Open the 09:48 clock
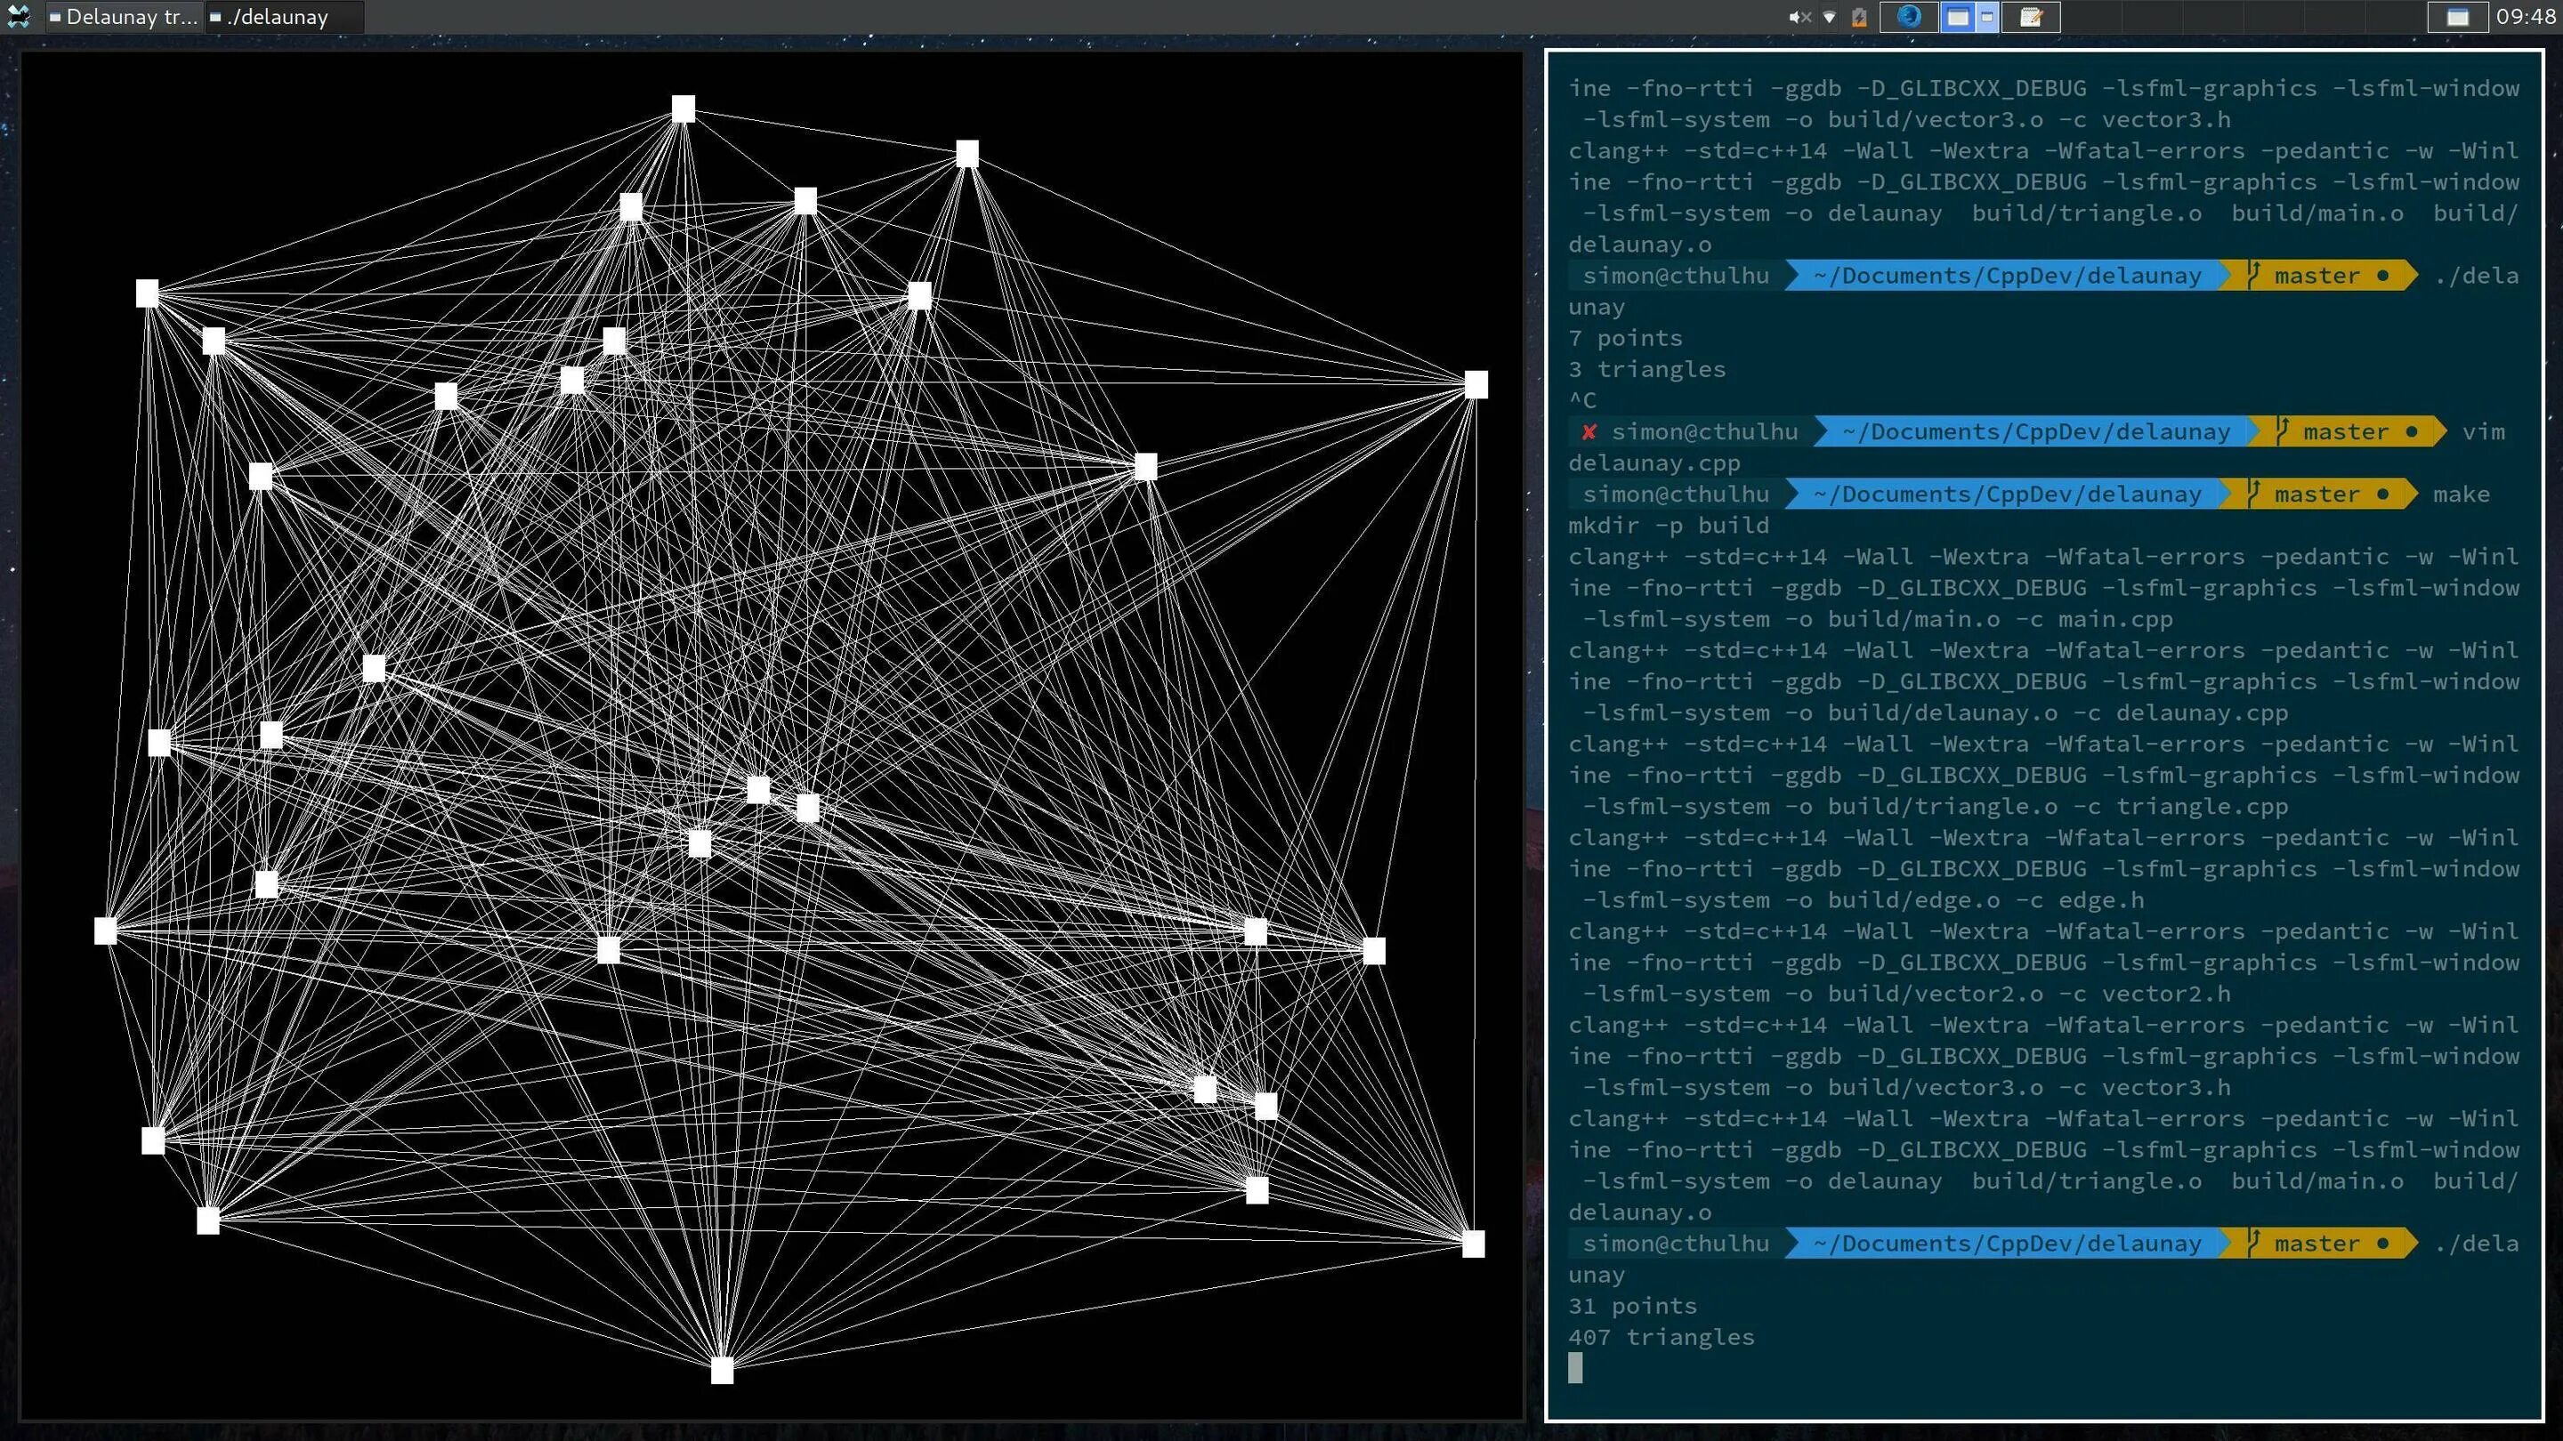This screenshot has width=2563, height=1441. pyautogui.click(x=2526, y=17)
